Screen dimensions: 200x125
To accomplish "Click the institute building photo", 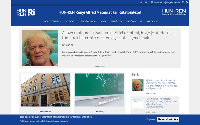I will pyautogui.click(x=45, y=90).
